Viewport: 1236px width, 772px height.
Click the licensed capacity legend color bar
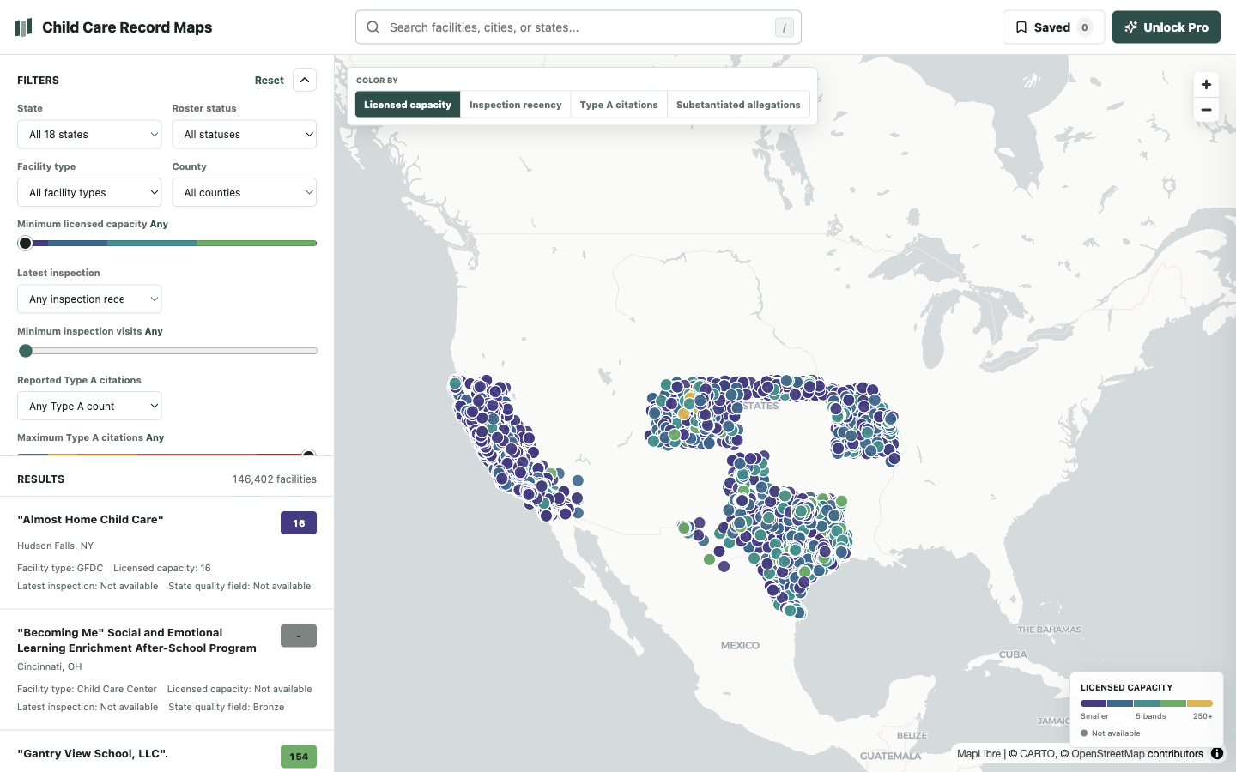pos(1147,703)
